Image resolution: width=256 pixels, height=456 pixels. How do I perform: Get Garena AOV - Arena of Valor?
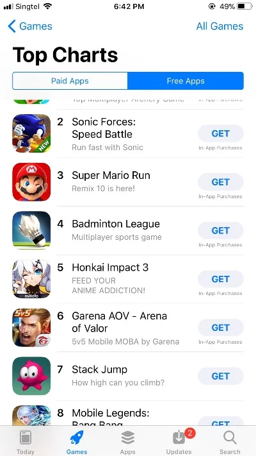coord(221,328)
